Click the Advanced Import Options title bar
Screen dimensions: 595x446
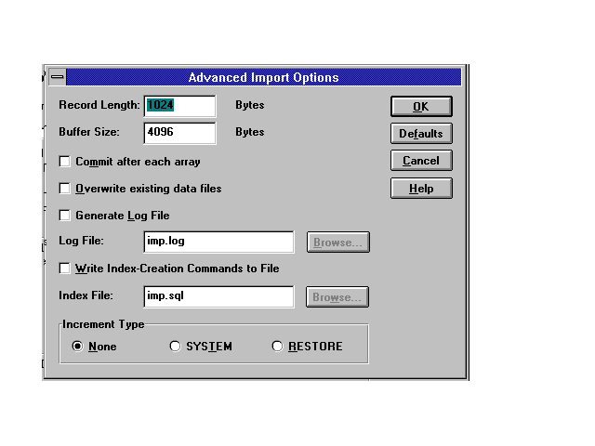point(263,78)
